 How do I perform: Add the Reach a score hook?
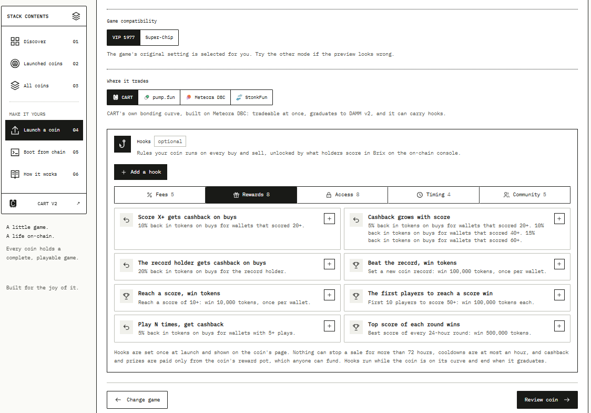[329, 295]
